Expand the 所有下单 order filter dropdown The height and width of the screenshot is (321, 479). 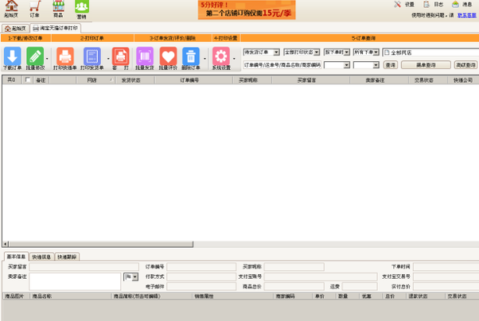point(376,52)
